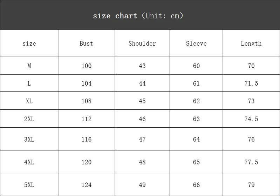The image size is (280, 196).
Task: Click the Sleeve value 60 cell
Action: click(x=196, y=66)
